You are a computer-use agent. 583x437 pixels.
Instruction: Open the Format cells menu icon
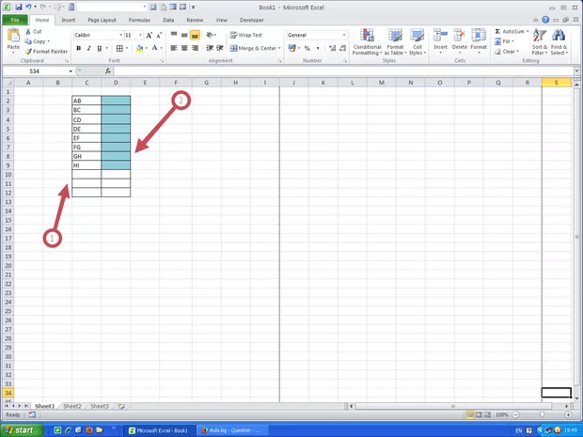(x=479, y=36)
